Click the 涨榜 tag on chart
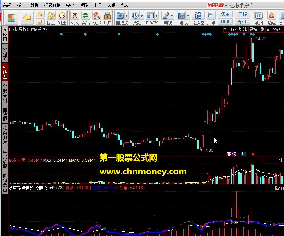The image size is (284, 236). pyautogui.click(x=231, y=154)
